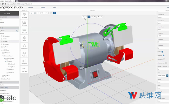Click the X Coordinate input field
This screenshot has height=104, width=169.
click(x=163, y=17)
